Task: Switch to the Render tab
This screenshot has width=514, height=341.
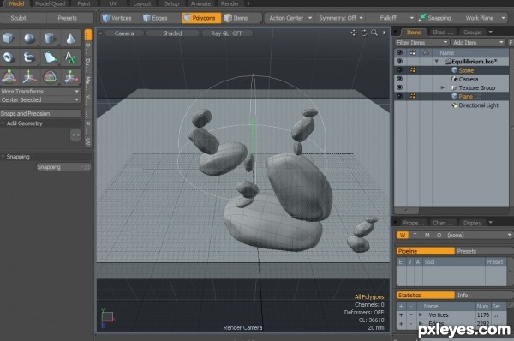Action: (230, 3)
